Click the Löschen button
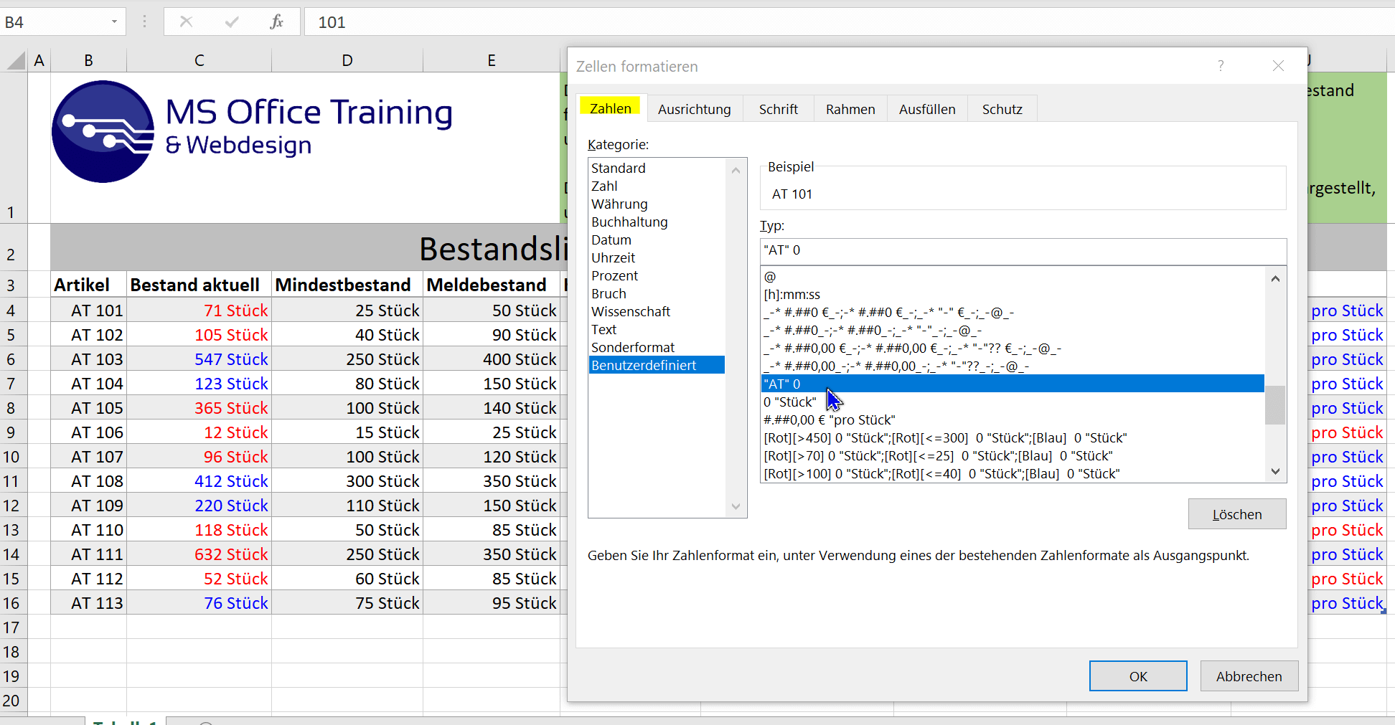 (1236, 514)
